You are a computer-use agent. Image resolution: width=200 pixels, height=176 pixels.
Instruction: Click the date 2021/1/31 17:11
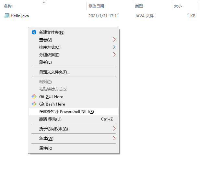tap(104, 16)
